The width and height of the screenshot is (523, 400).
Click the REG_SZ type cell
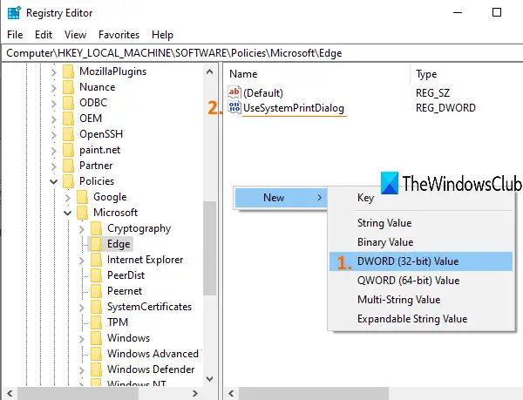(432, 92)
